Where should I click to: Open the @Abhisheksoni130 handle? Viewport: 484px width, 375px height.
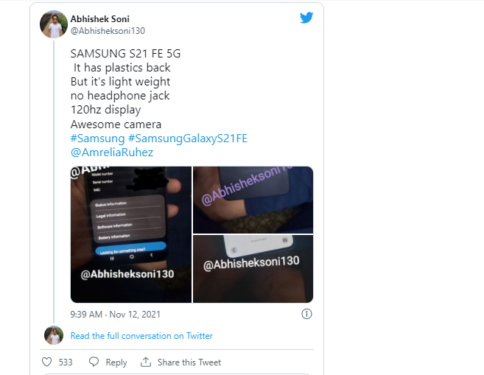coord(108,31)
